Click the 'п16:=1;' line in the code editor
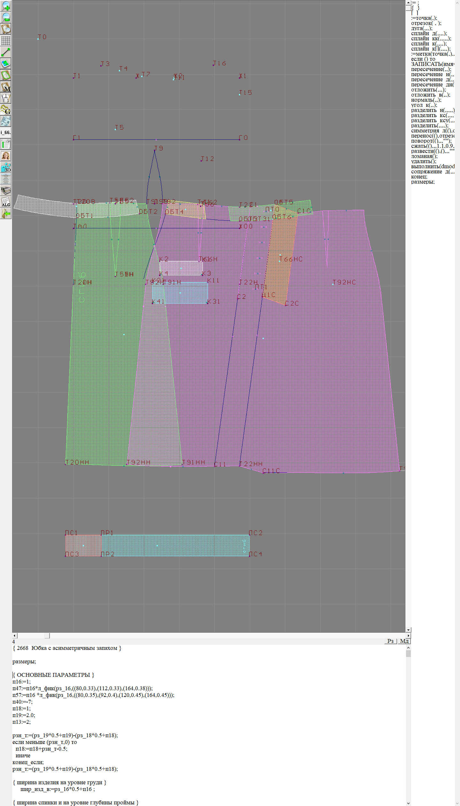Screen dimensions: 460x806 click(21, 682)
